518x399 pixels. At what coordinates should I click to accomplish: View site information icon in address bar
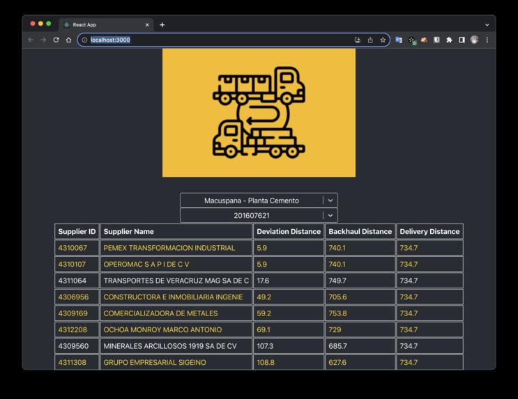[84, 40]
